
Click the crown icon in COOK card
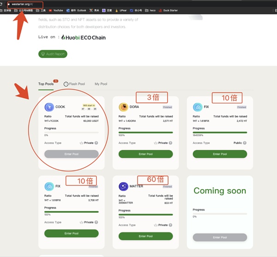pyautogui.click(x=81, y=143)
